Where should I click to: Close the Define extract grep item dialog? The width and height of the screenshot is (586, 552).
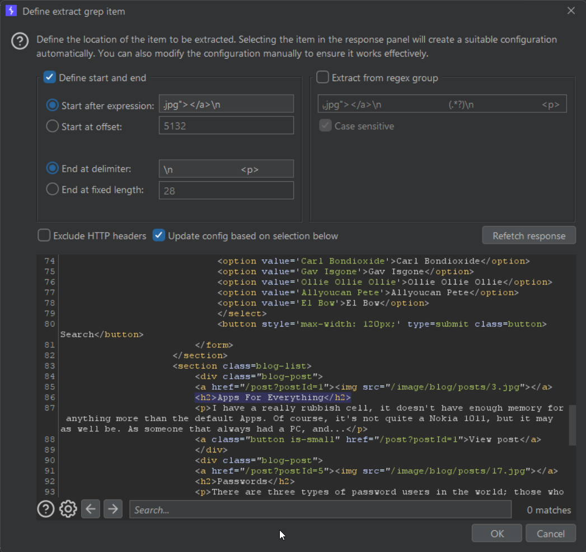[571, 11]
